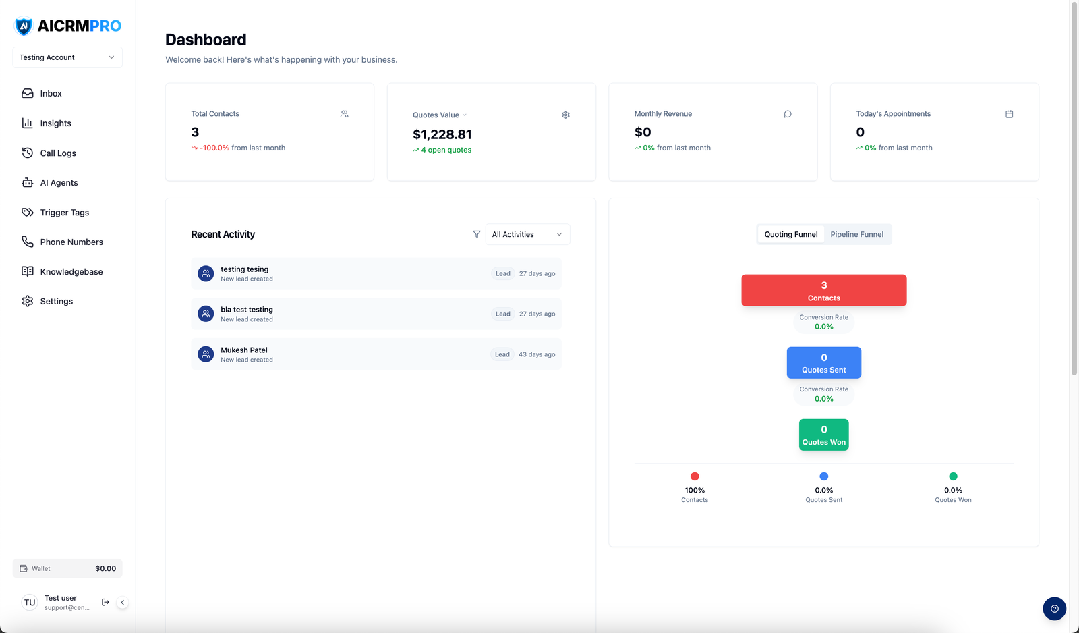Click avatar icon beside bla test testing
This screenshot has width=1079, height=633.
point(206,314)
